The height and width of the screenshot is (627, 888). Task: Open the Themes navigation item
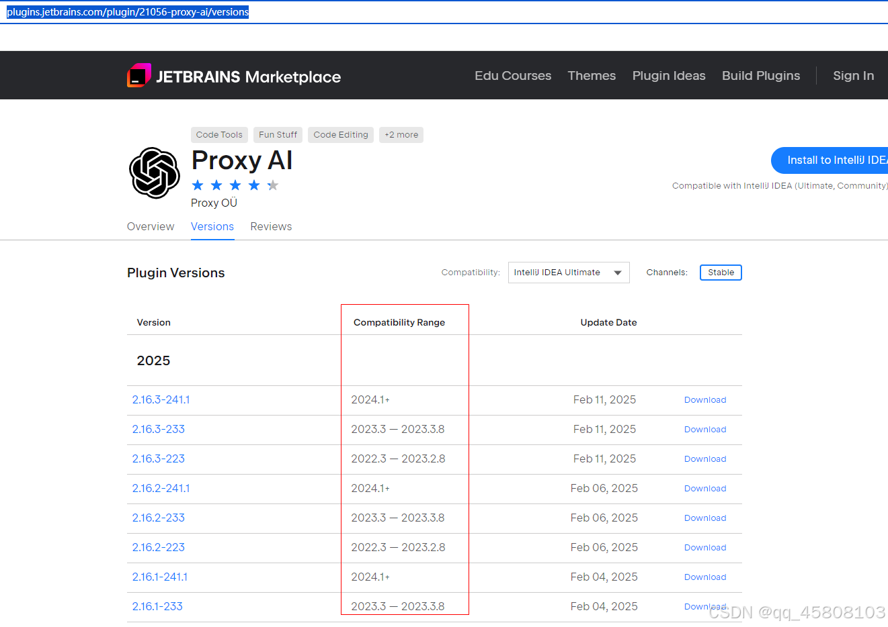(592, 76)
